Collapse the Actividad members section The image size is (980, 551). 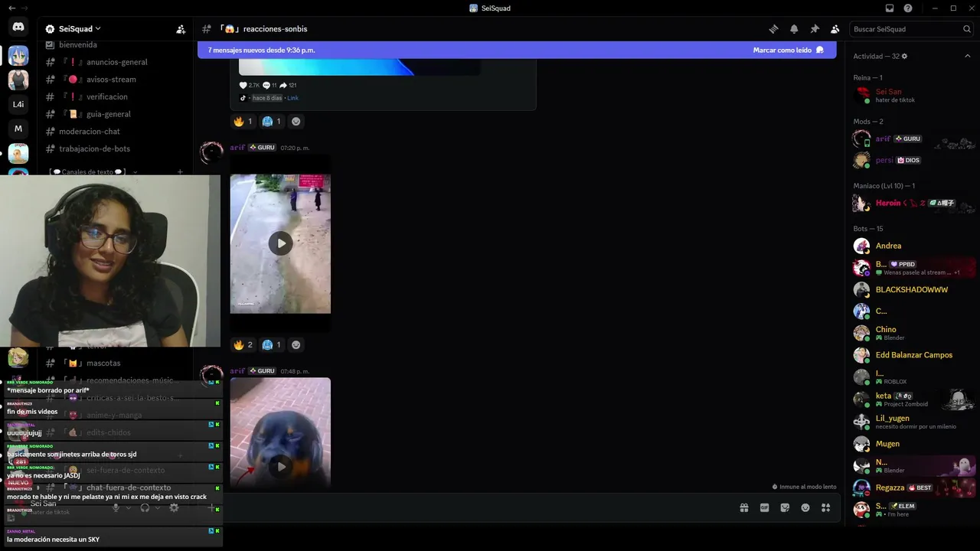click(x=967, y=57)
